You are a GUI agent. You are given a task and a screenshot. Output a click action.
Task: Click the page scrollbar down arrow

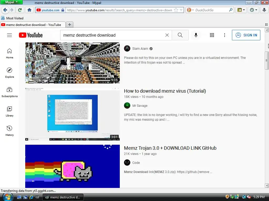(x=267, y=186)
